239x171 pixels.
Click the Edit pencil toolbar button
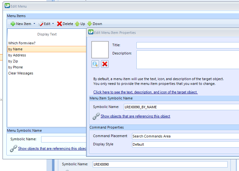click(44, 24)
